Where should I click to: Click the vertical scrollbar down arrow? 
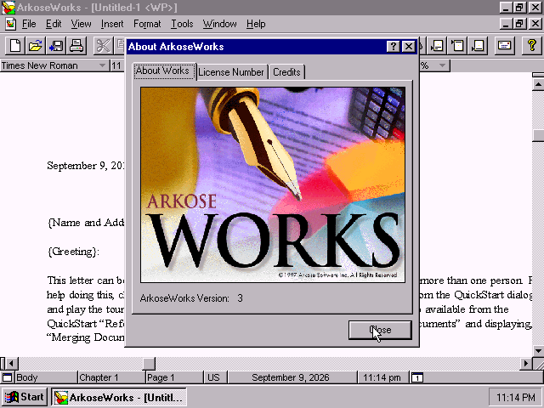(538, 351)
